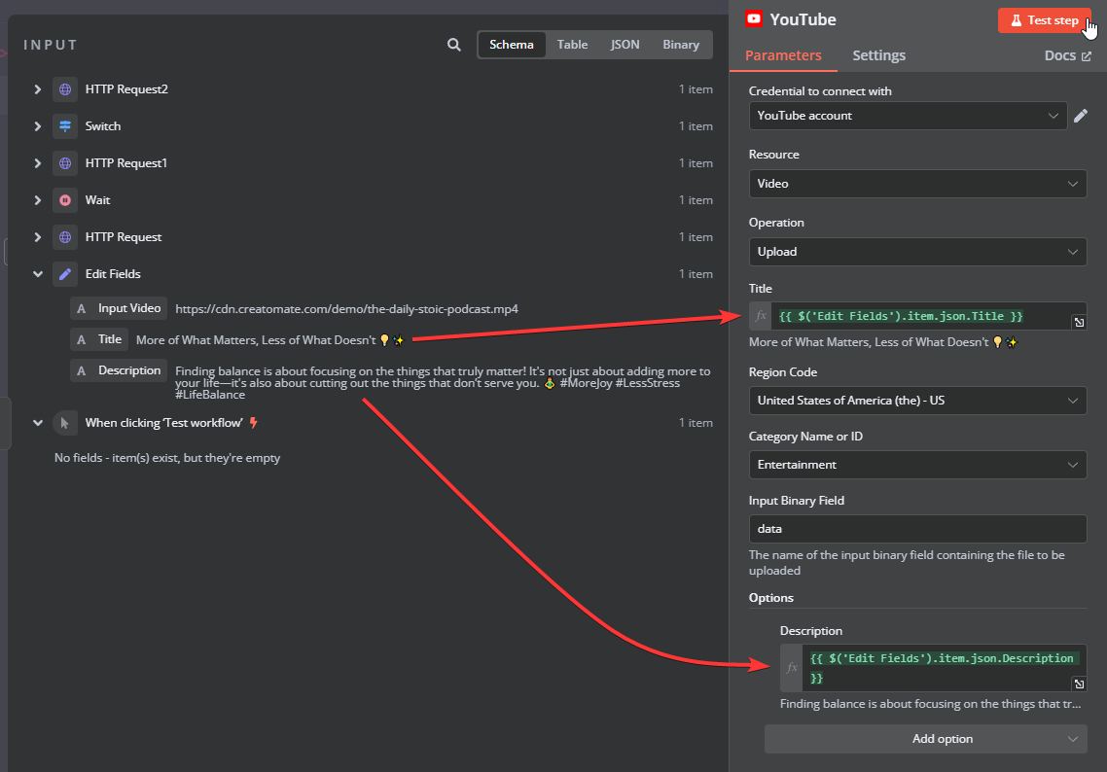
Task: Open the Region Code dropdown
Action: tap(917, 401)
